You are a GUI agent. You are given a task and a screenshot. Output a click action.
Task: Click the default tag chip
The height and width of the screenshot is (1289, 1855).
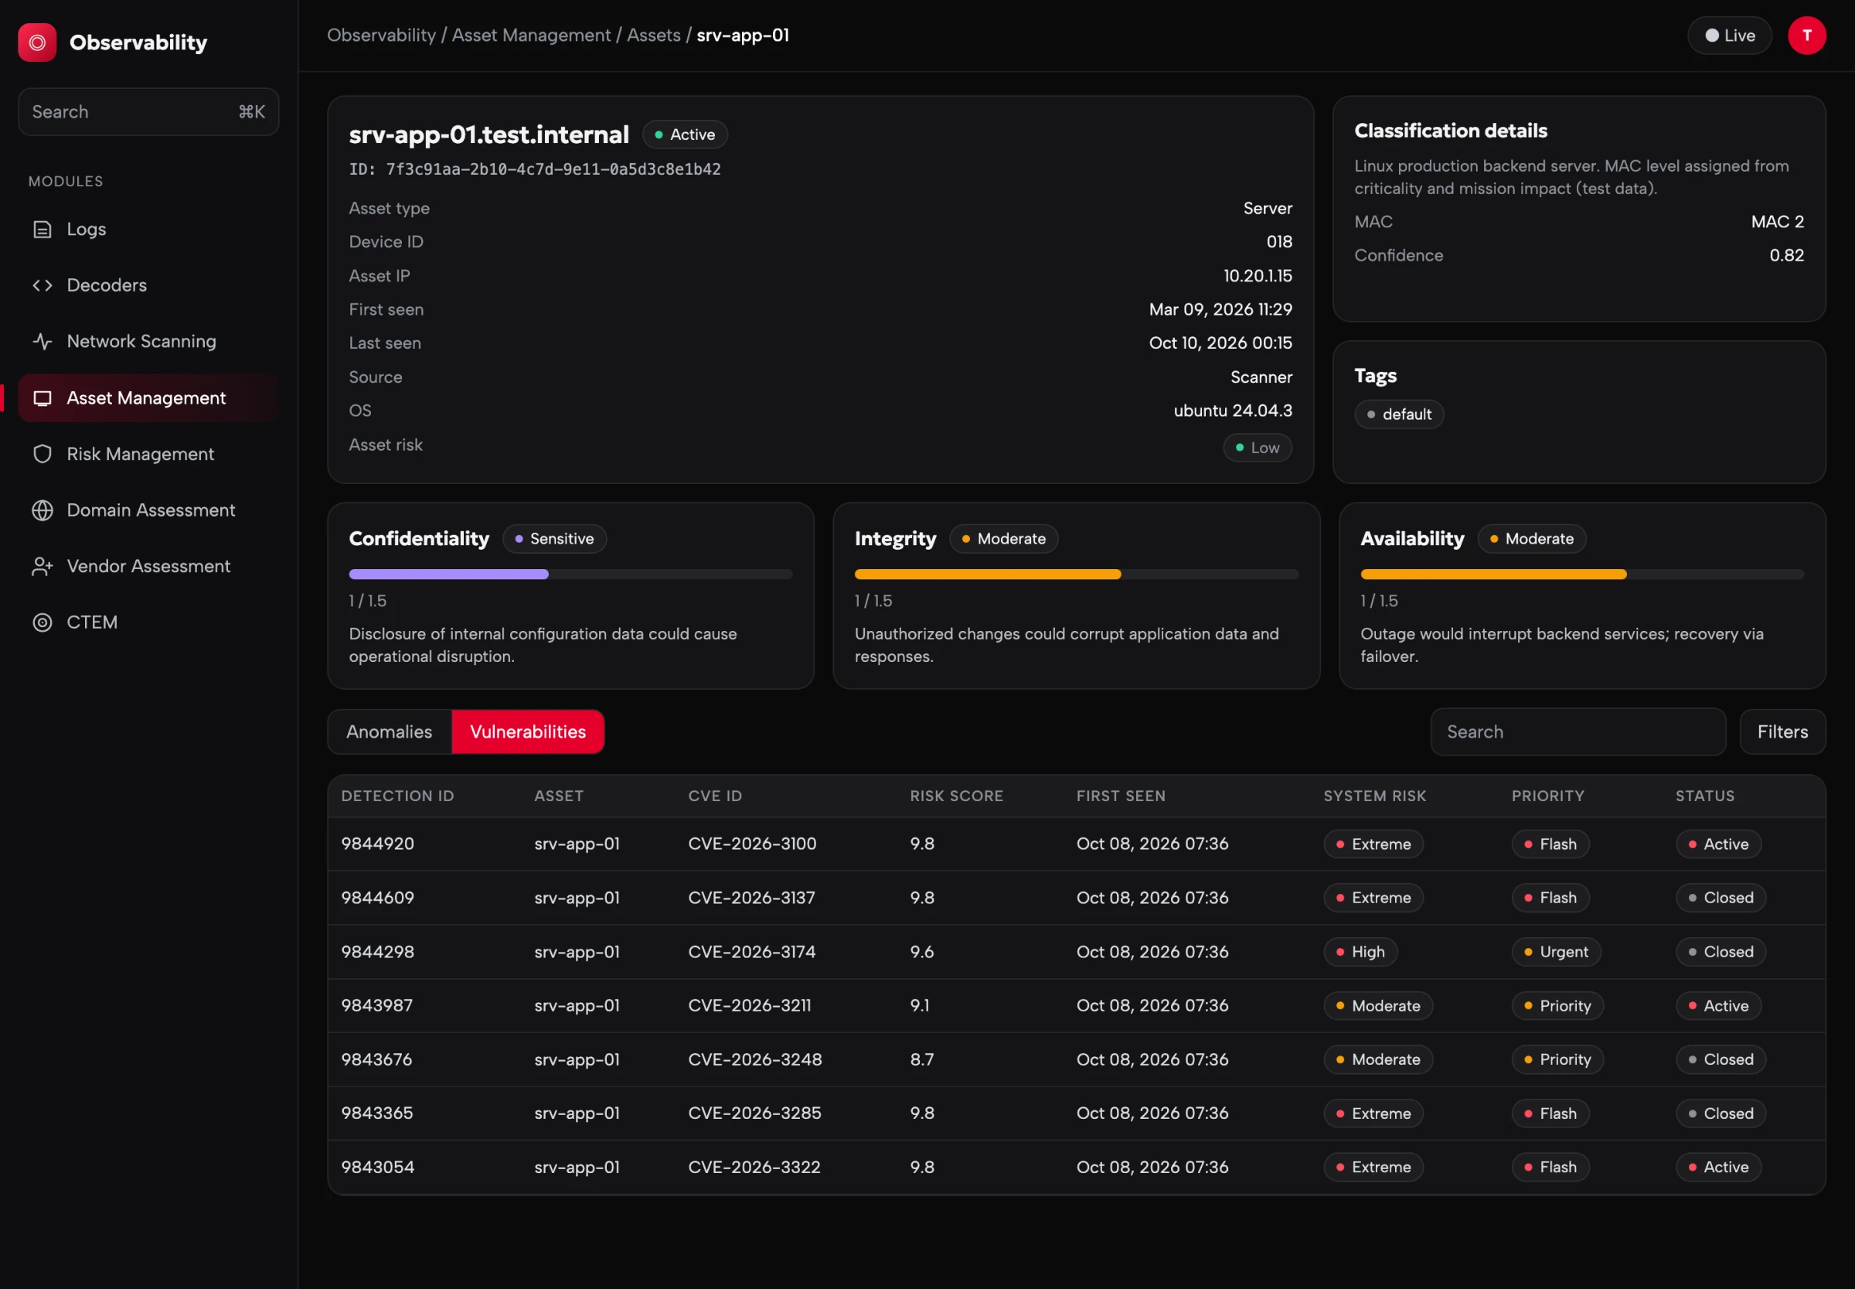click(x=1399, y=414)
